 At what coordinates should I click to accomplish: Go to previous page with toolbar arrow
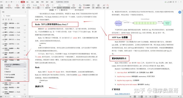[x=53, y=5]
